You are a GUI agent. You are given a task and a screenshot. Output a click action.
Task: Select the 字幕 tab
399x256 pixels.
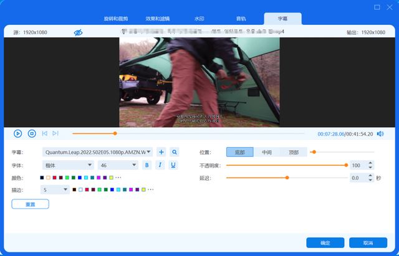pos(282,19)
